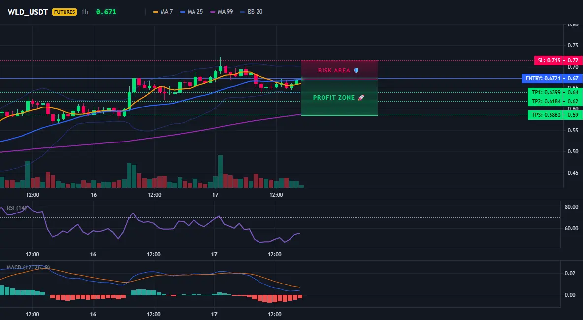The width and height of the screenshot is (583, 320).
Task: Click the 80.00 level on RSI scale
Action: coord(572,207)
